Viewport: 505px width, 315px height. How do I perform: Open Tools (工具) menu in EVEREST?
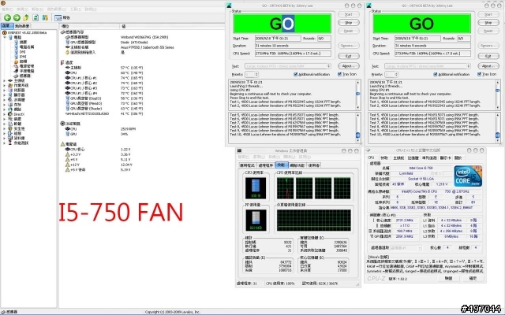pos(76,9)
